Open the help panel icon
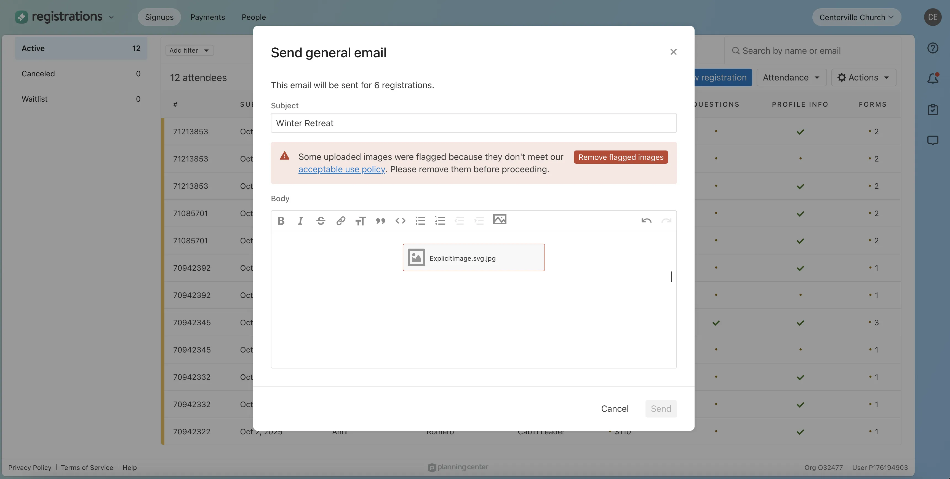Viewport: 950px width, 479px height. coord(933,47)
